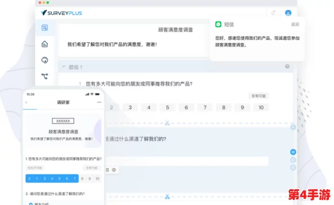Image resolution: width=334 pixels, height=205 pixels.
Task: Click the question 1 text in editor
Action: click(139, 84)
